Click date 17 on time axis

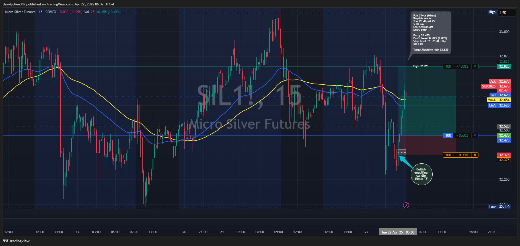tap(77, 232)
